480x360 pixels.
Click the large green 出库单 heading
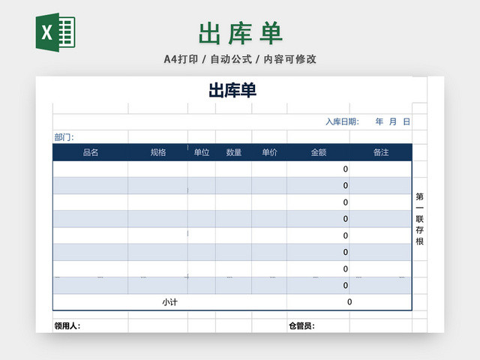[240, 33]
